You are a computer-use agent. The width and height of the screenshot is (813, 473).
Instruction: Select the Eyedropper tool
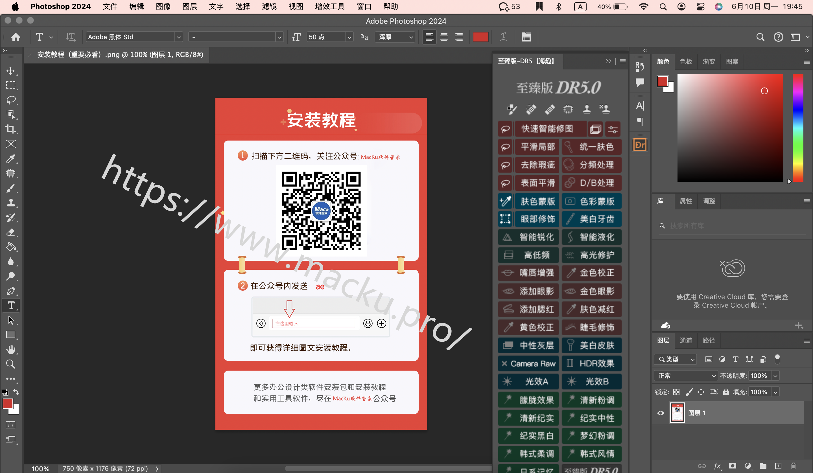pos(11,159)
